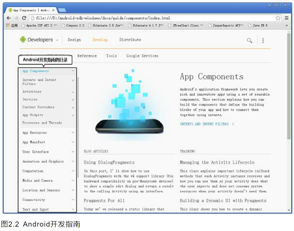Viewport: 294px width, 231px height.
Task: Open Using DialogFragments article
Action: tap(109, 163)
